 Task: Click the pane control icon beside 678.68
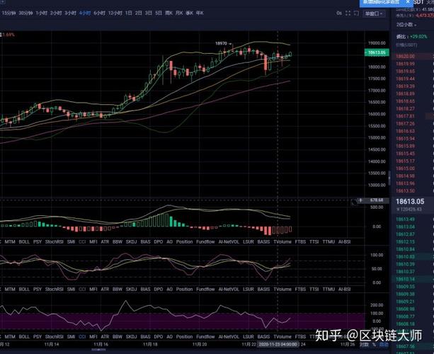[353, 201]
